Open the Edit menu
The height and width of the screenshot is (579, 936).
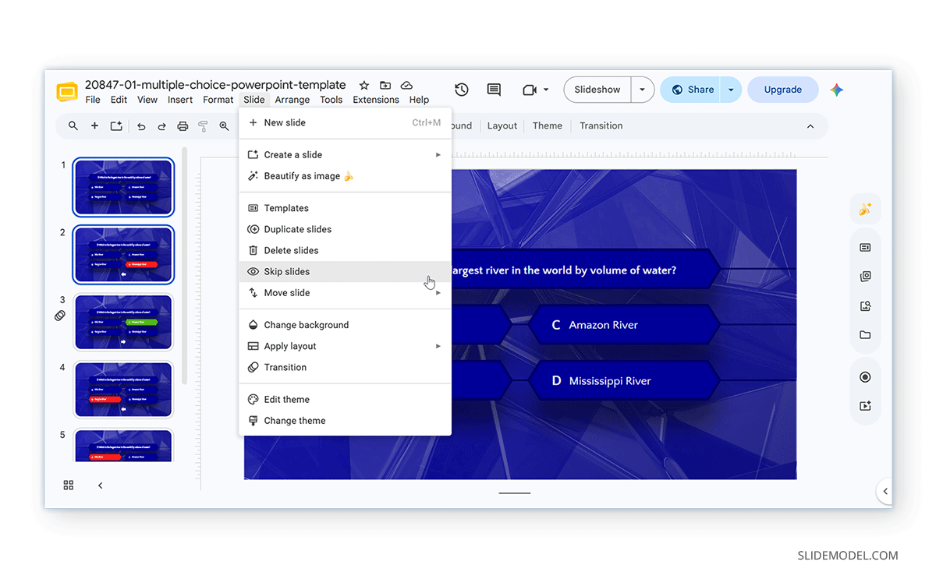119,100
